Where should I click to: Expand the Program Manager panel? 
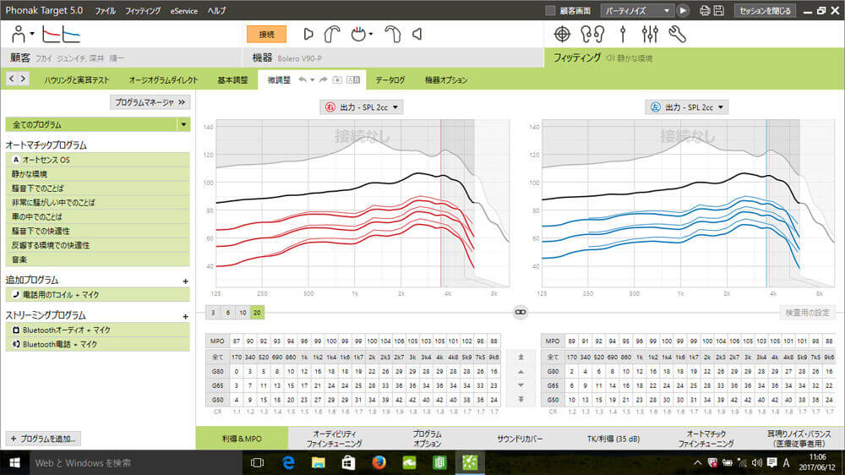[x=150, y=102]
